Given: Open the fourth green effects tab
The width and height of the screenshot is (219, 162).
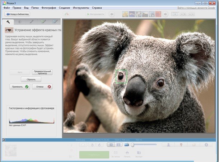Looking at the screenshot, I should click(x=43, y=22).
